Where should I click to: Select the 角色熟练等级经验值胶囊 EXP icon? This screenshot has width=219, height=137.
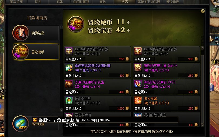69,68
